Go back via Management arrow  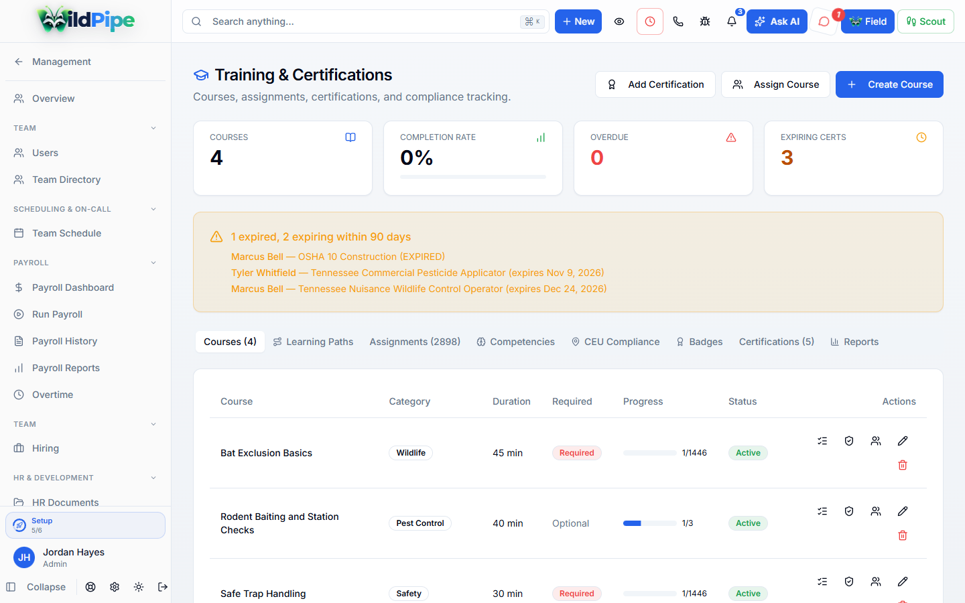[19, 62]
